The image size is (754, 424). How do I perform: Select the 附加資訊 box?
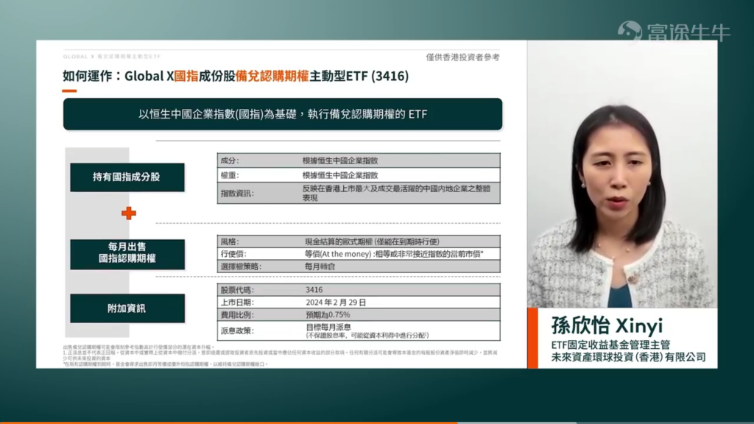[127, 308]
